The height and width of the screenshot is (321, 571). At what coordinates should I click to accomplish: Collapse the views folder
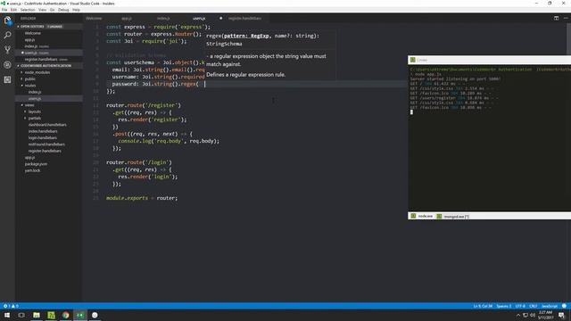coord(29,105)
